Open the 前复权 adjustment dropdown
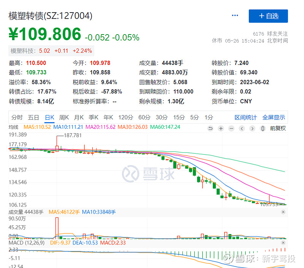 tap(278, 128)
